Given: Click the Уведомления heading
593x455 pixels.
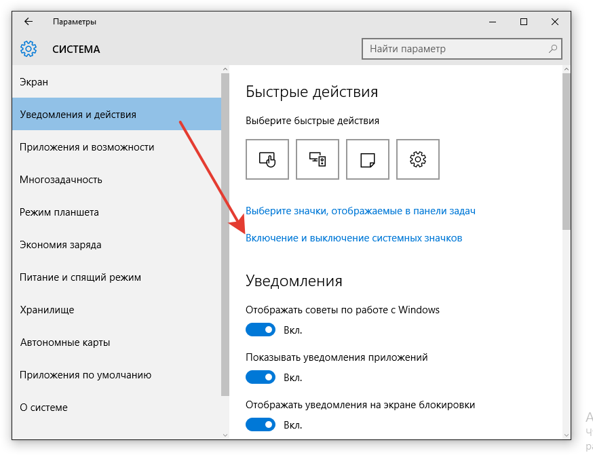Looking at the screenshot, I should [294, 281].
